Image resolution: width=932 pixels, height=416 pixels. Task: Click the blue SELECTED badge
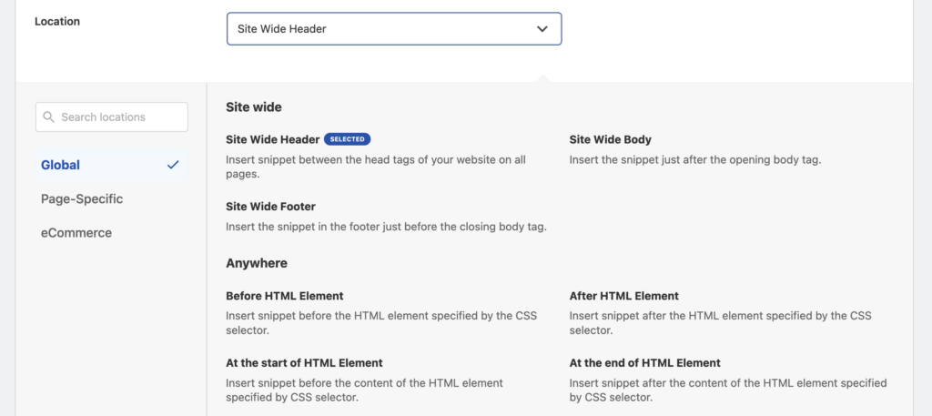(x=347, y=139)
